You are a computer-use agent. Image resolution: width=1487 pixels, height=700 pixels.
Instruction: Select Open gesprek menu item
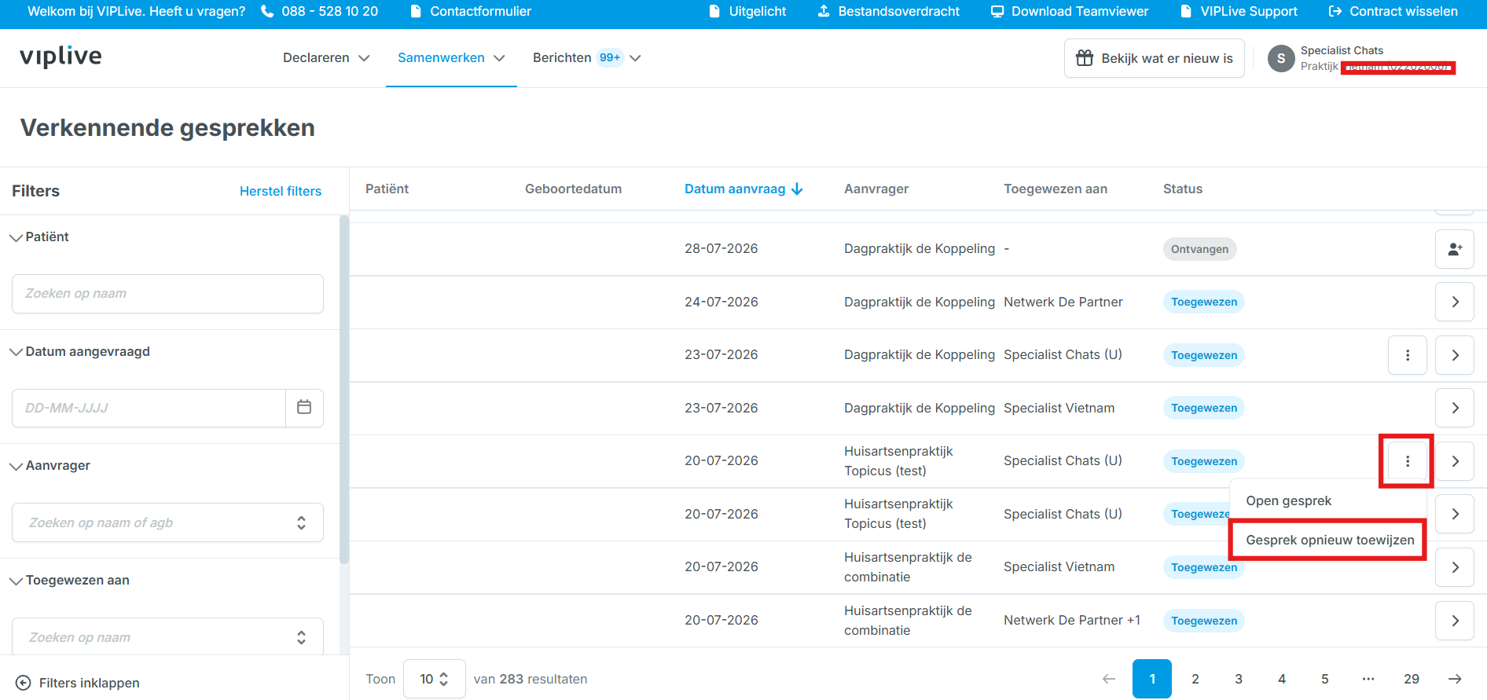1328,500
